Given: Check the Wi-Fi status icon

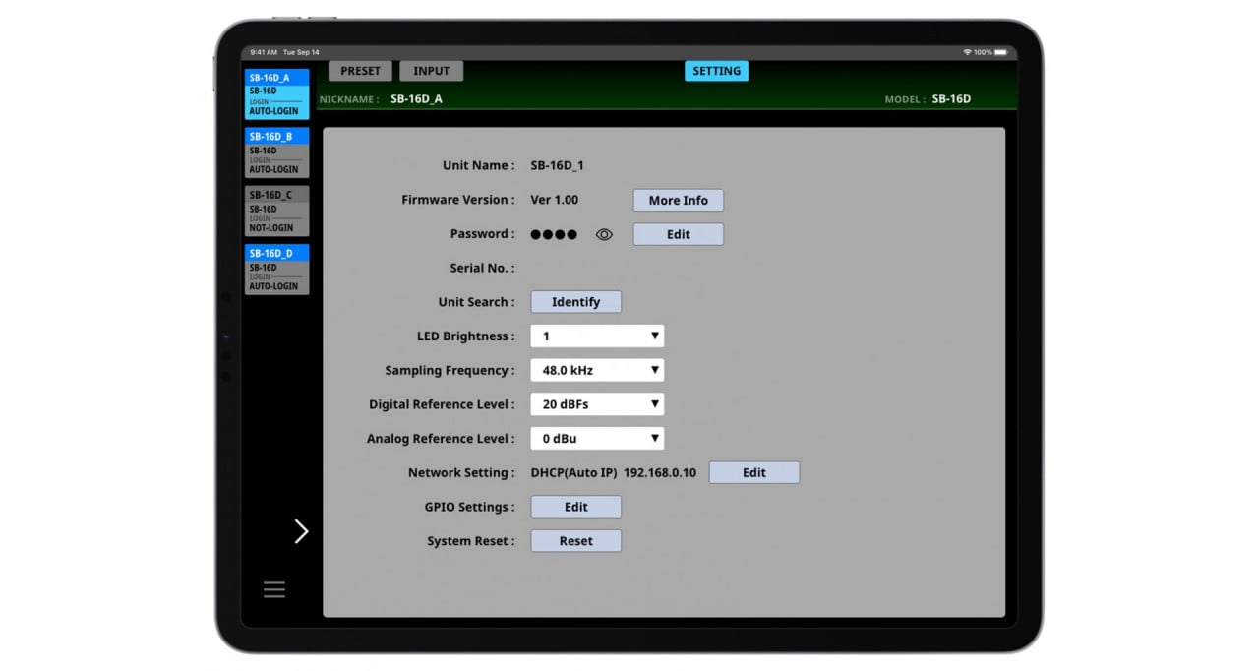Looking at the screenshot, I should tap(967, 52).
